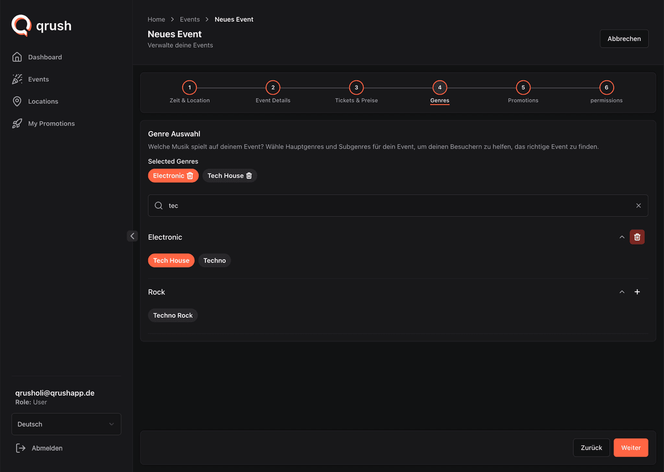The height and width of the screenshot is (472, 664).
Task: Collapse the Electronic genre section chevron
Action: [622, 237]
